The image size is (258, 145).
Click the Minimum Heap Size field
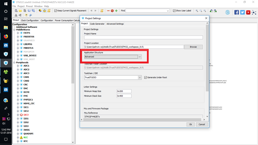coord(124,91)
